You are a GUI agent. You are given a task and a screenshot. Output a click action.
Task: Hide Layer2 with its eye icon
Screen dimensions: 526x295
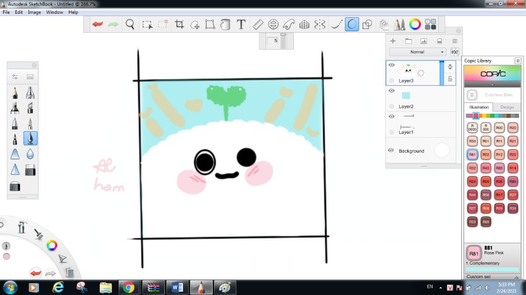391,91
